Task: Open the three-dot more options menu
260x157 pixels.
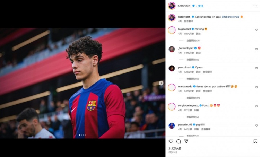Action: (255, 6)
